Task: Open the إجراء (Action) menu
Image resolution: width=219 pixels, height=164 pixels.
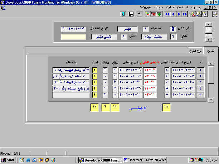Action: [x=196, y=8]
